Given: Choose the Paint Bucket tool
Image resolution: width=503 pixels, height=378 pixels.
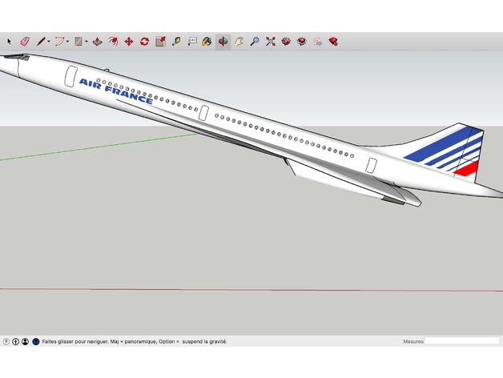Looking at the screenshot, I should [x=207, y=42].
